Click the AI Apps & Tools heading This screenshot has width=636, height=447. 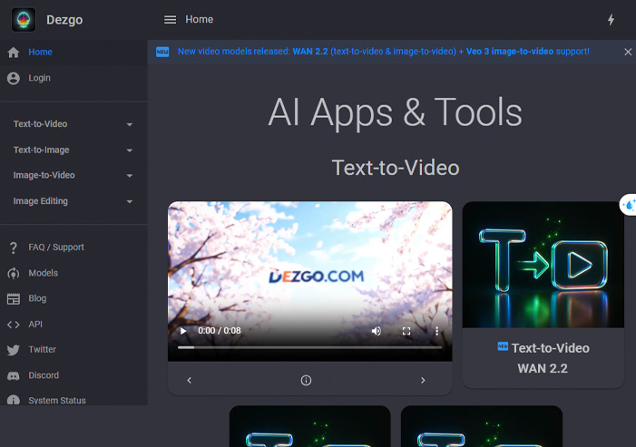pos(395,112)
